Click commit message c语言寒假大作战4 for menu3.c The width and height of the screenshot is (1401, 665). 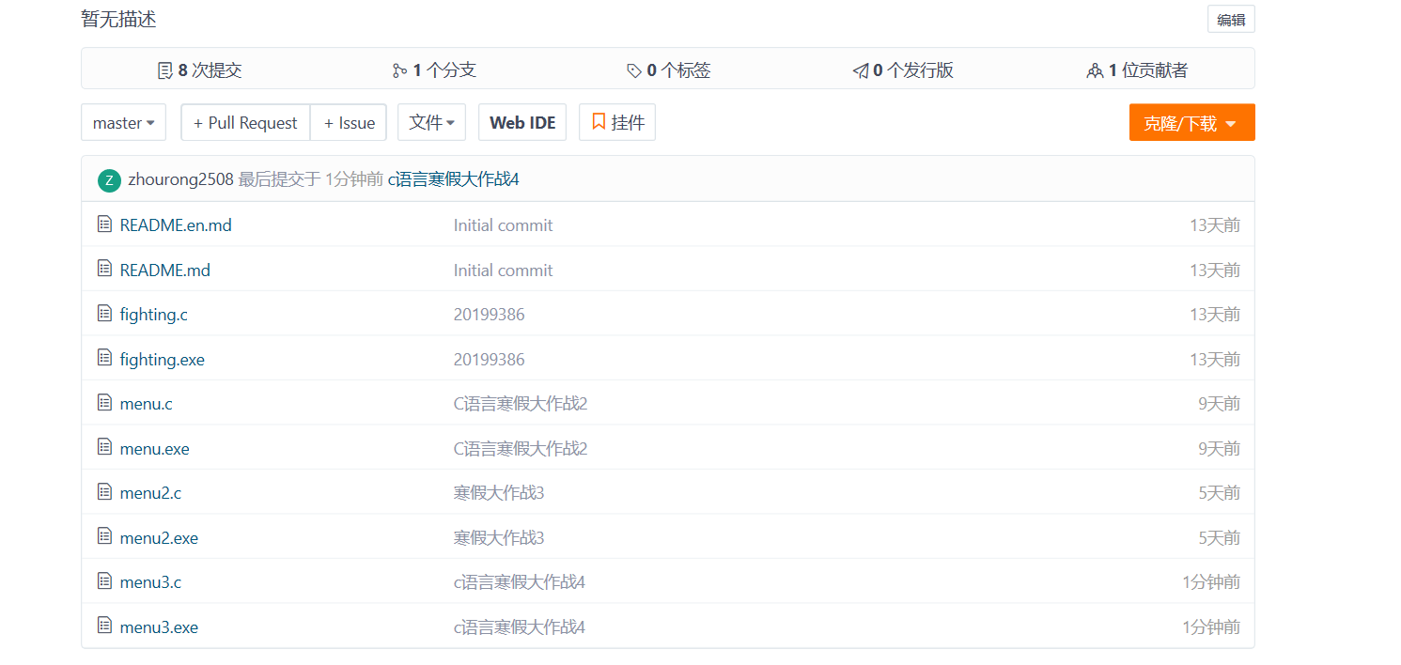coord(520,582)
